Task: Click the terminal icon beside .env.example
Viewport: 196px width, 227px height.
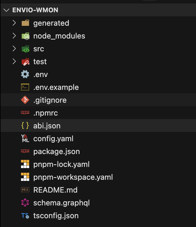Action: tap(25, 87)
